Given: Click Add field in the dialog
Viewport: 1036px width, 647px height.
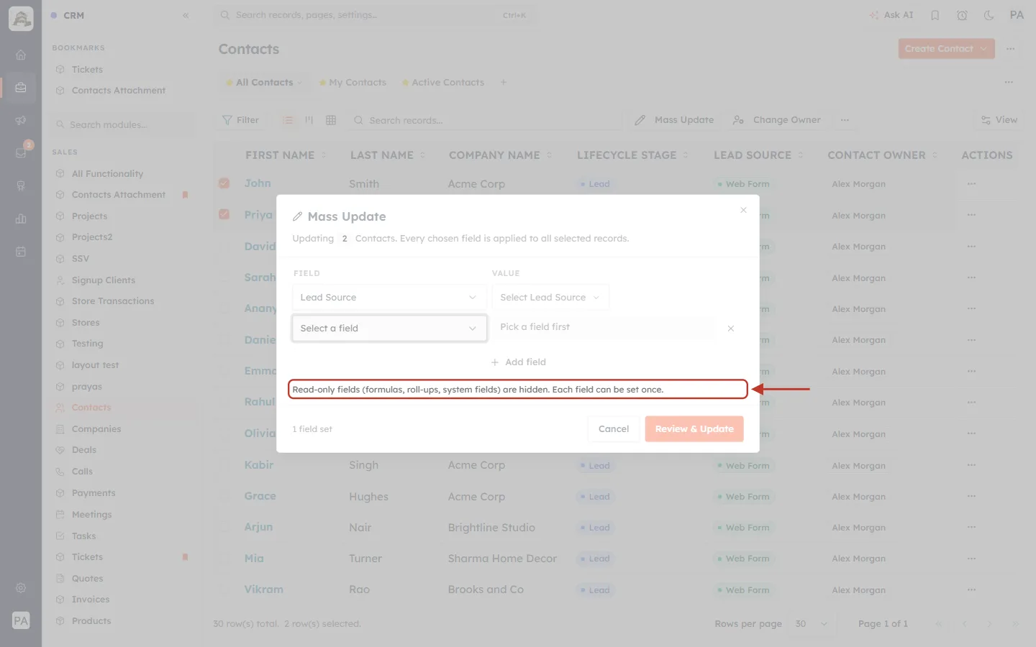Looking at the screenshot, I should click(519, 362).
